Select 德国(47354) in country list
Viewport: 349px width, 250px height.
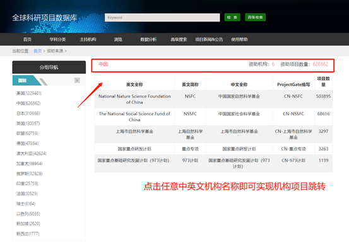pos(27,144)
